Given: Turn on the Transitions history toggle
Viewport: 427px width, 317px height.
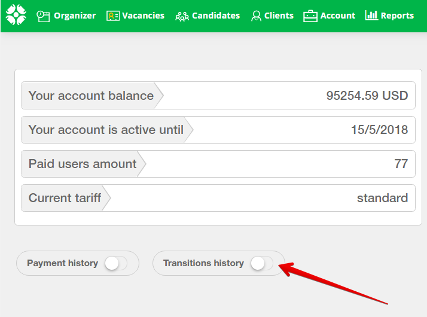Looking at the screenshot, I should point(261,263).
